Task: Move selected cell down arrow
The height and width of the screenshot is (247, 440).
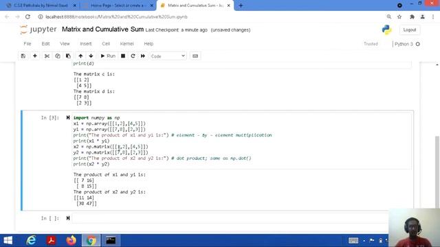Action: tap(91, 56)
